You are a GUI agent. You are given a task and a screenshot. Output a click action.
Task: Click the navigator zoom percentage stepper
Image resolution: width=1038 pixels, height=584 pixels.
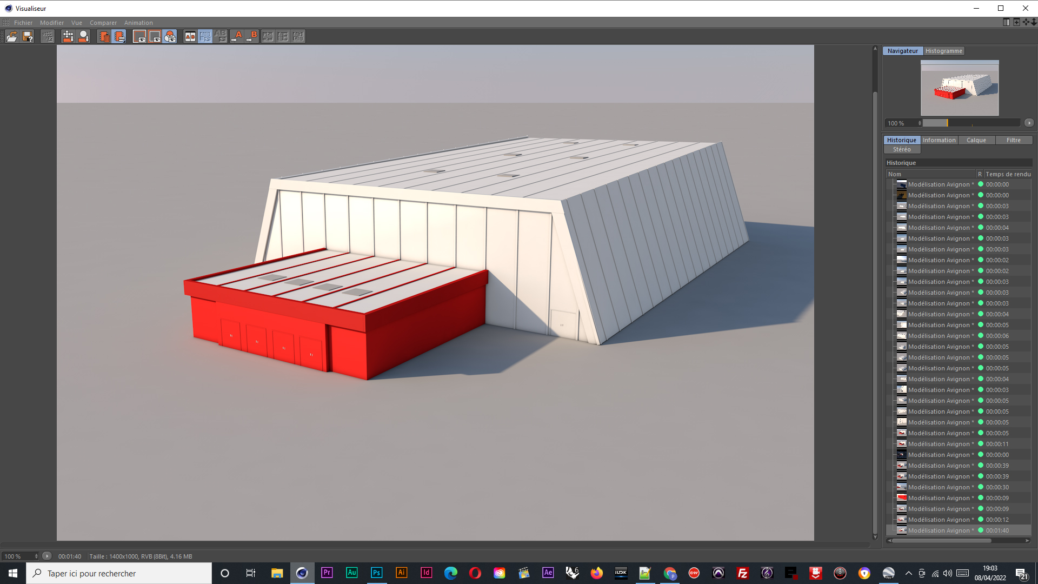coord(919,123)
